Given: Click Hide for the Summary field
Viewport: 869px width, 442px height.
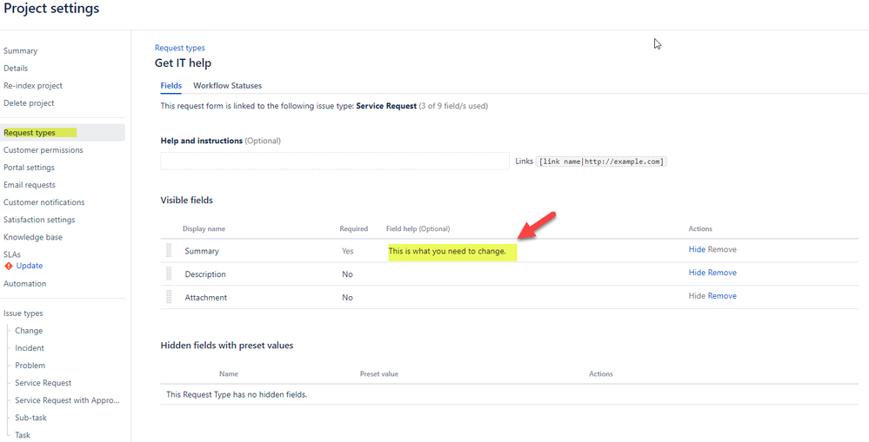Looking at the screenshot, I should (697, 249).
